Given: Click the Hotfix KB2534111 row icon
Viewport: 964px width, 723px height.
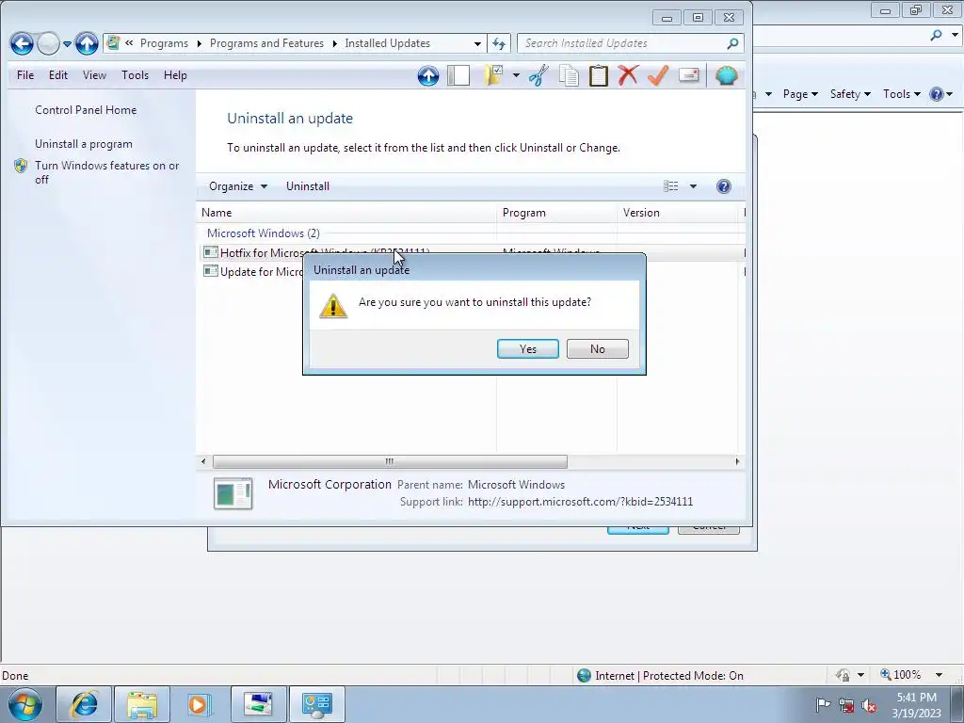Looking at the screenshot, I should [x=210, y=252].
